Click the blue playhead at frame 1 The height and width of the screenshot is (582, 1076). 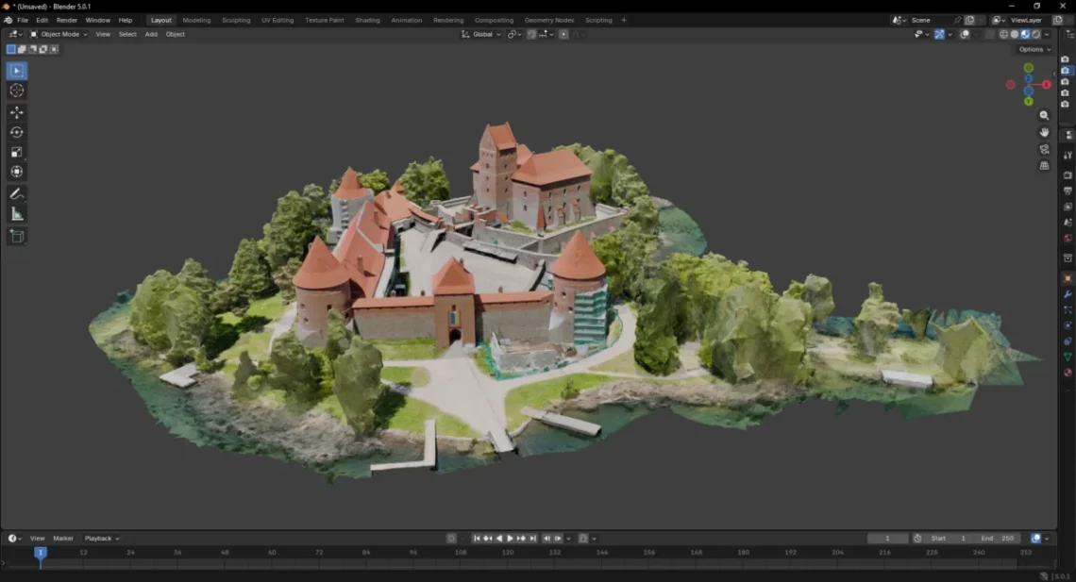[x=40, y=553]
